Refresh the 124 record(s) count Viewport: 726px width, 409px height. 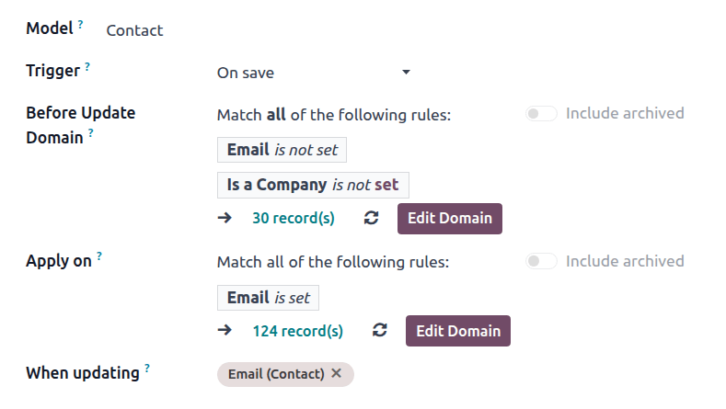click(380, 331)
